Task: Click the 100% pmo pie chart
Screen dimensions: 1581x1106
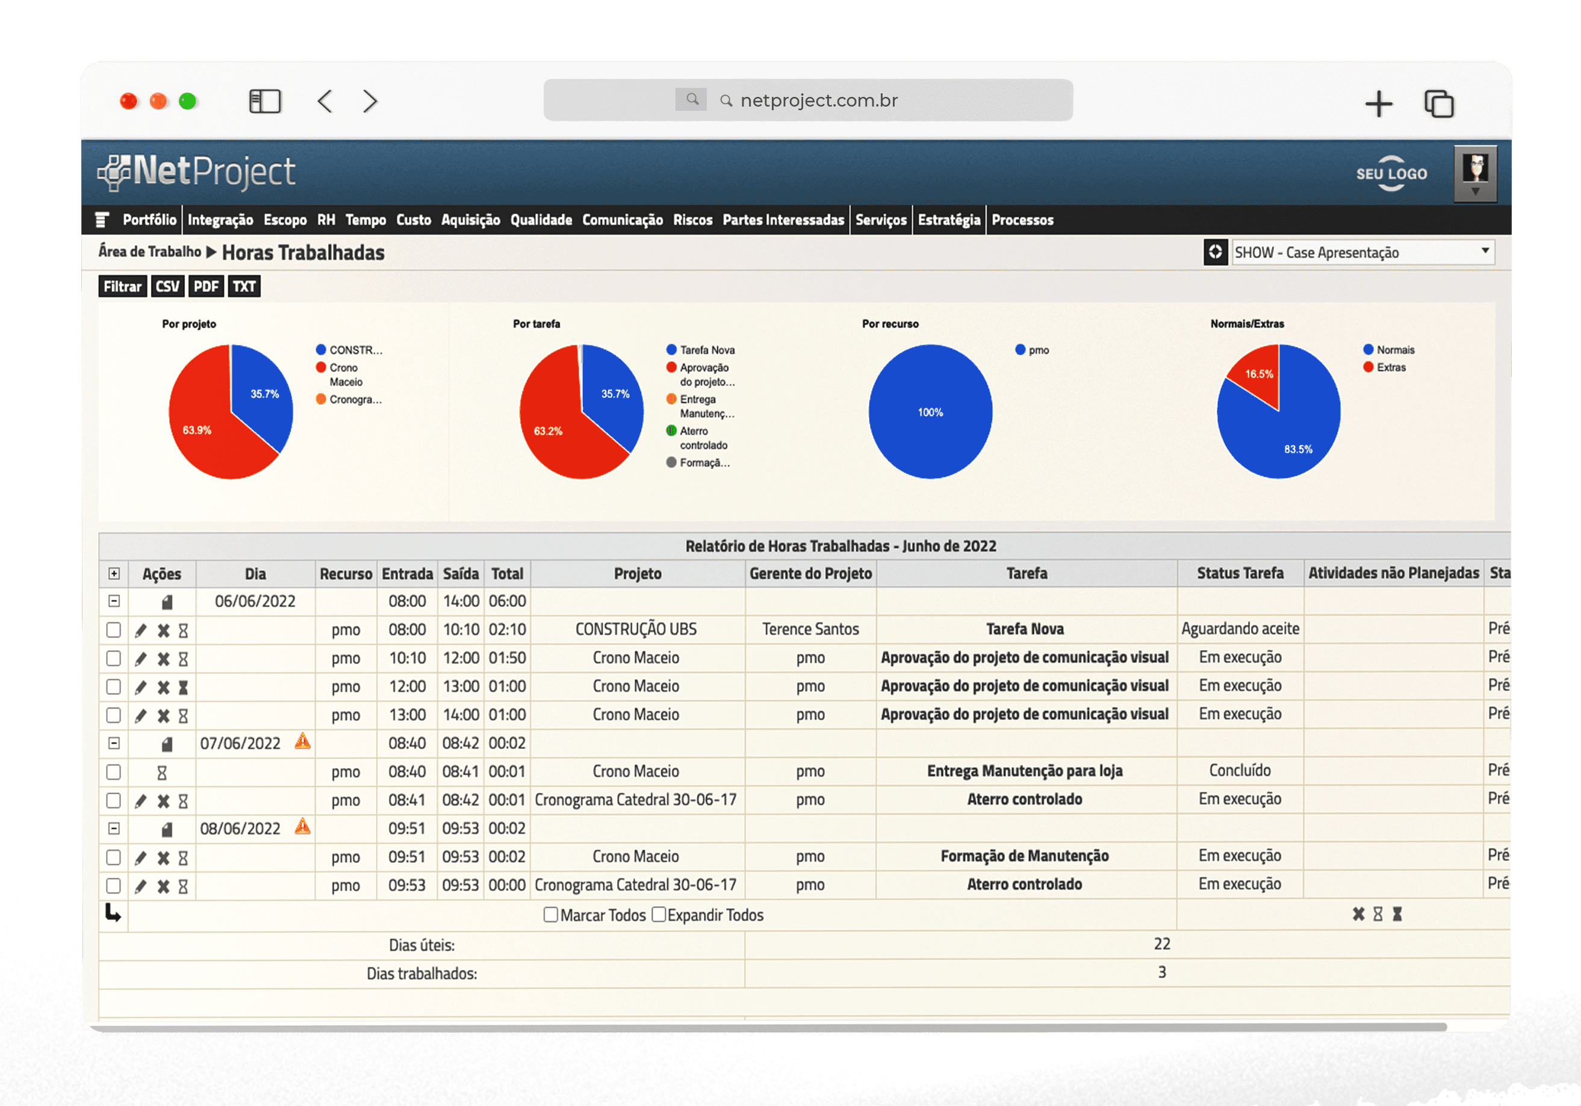Action: [930, 412]
